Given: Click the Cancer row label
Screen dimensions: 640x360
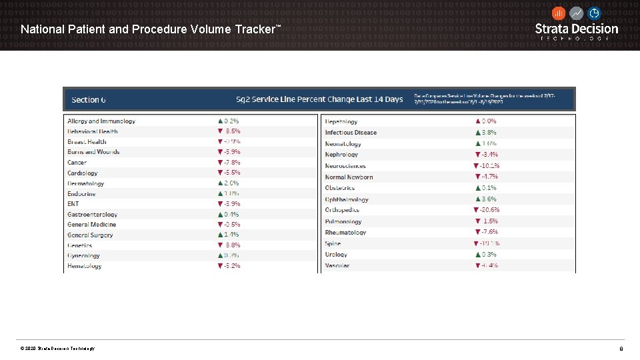Looking at the screenshot, I should point(77,163).
